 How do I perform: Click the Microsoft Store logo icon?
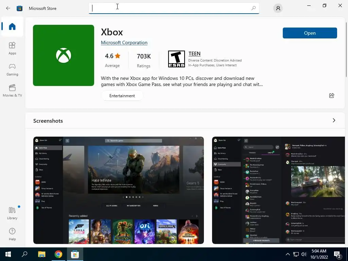click(19, 8)
